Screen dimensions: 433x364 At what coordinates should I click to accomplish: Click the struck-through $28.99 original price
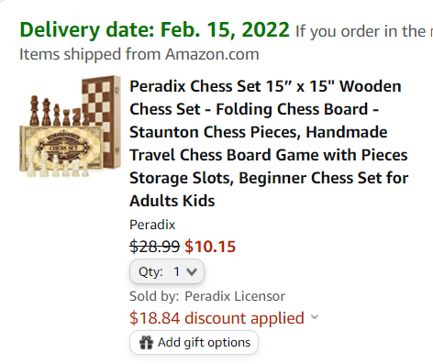pos(155,247)
